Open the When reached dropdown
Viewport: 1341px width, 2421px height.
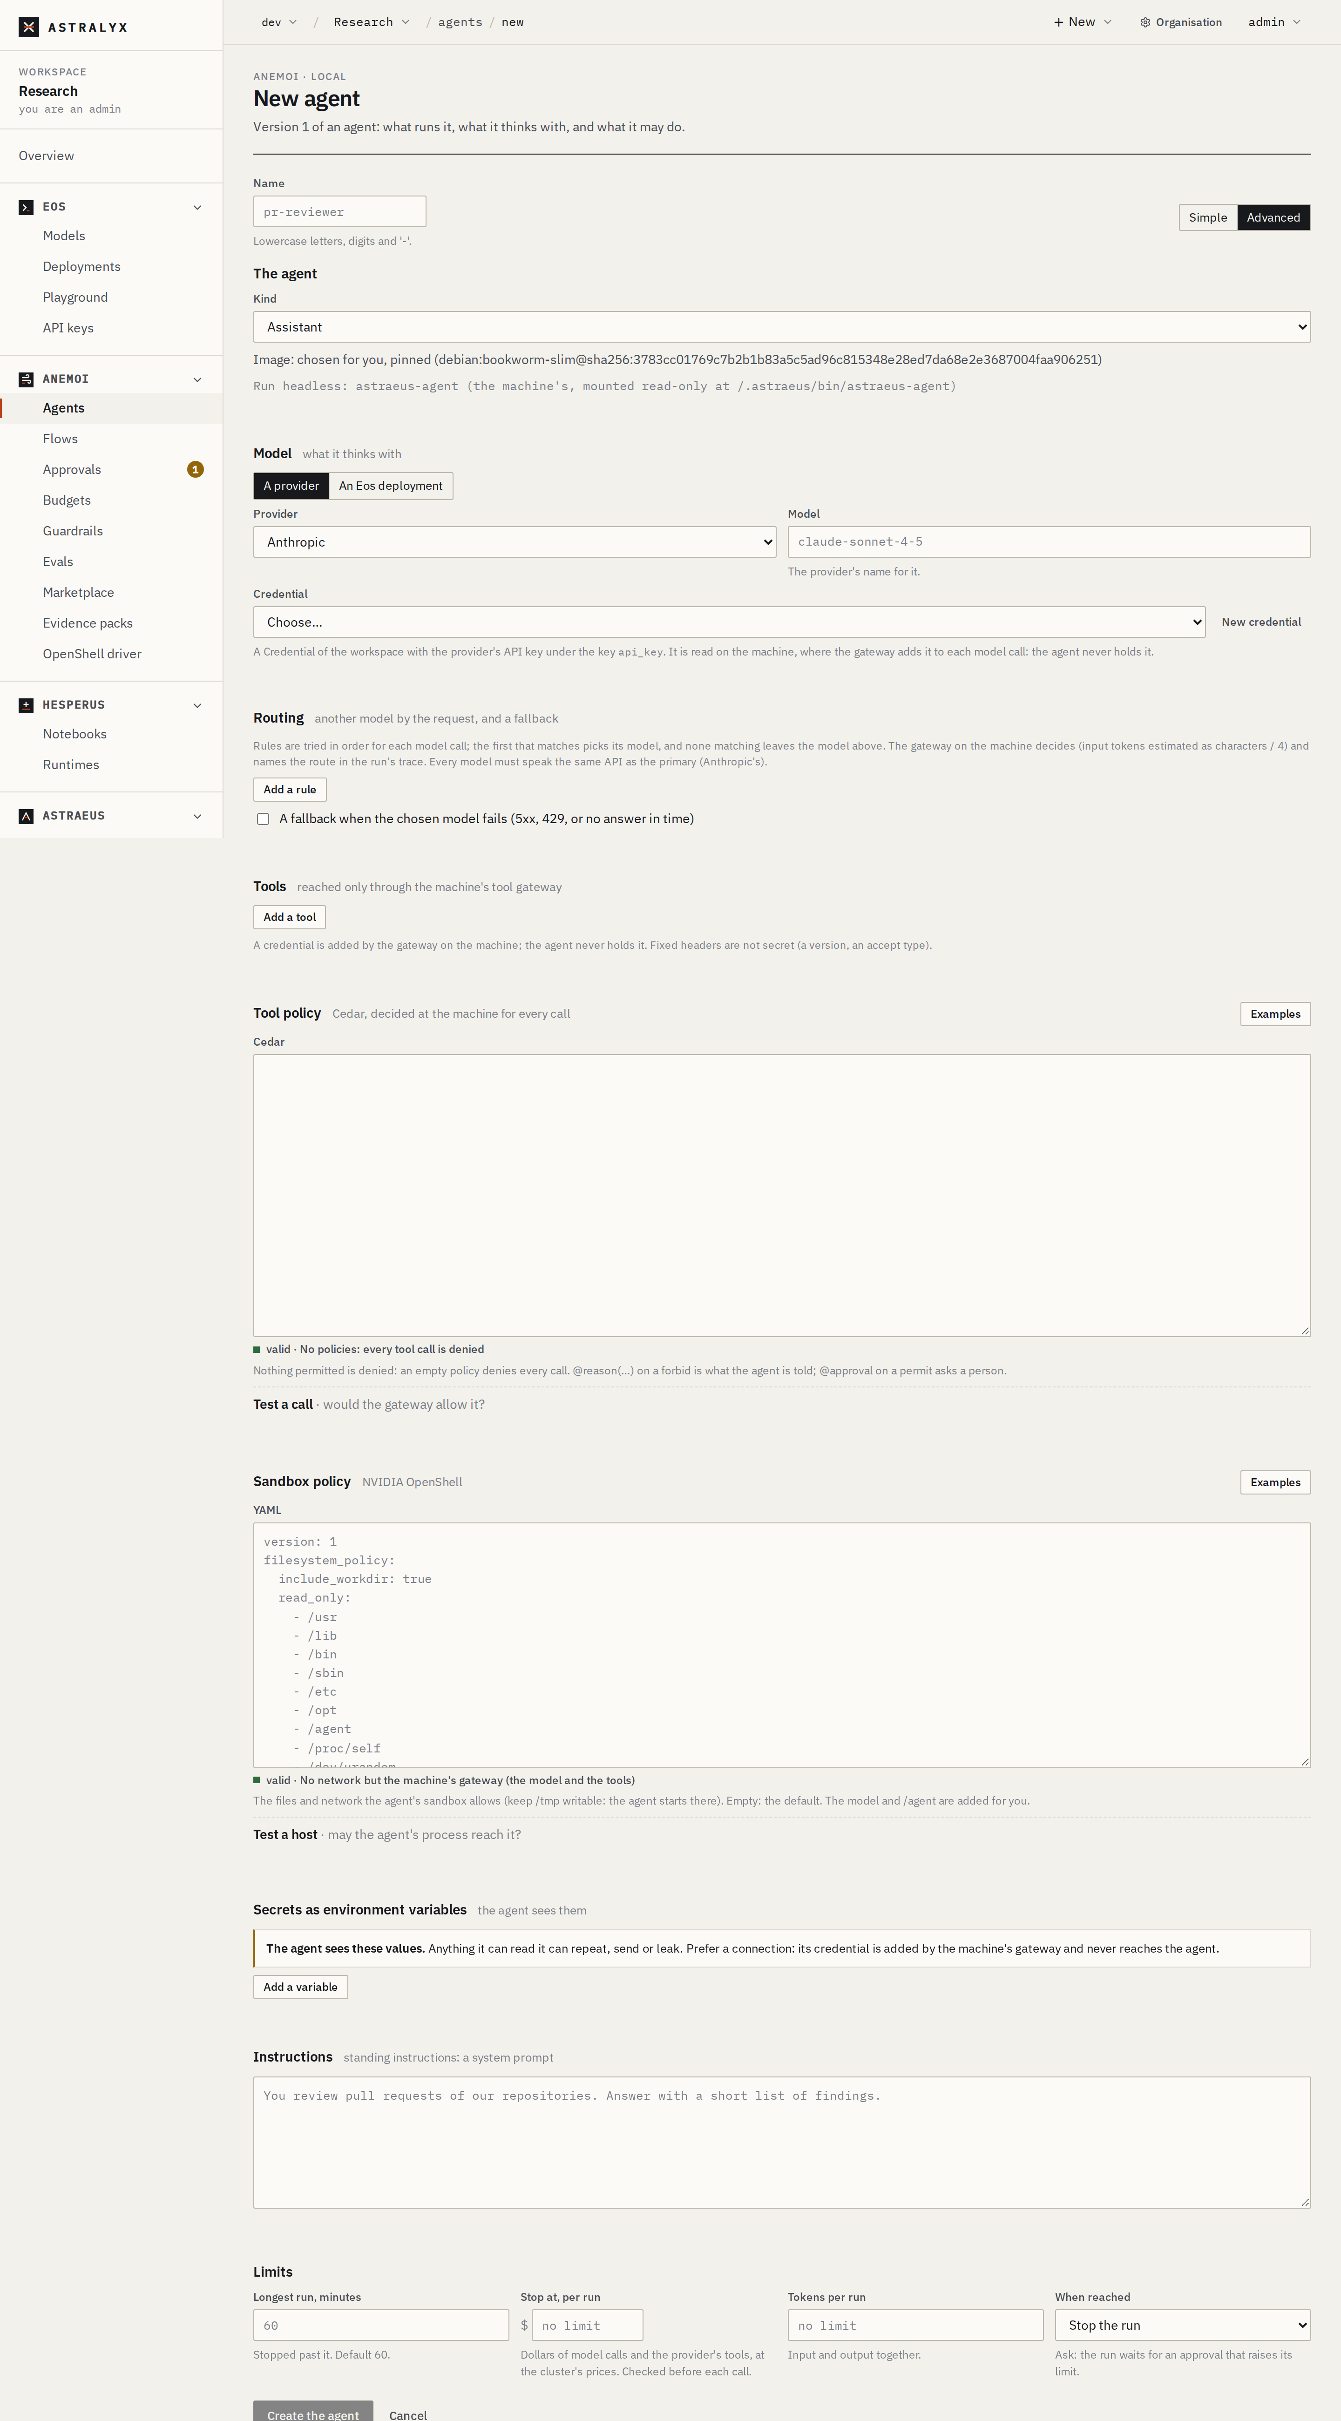1182,2325
